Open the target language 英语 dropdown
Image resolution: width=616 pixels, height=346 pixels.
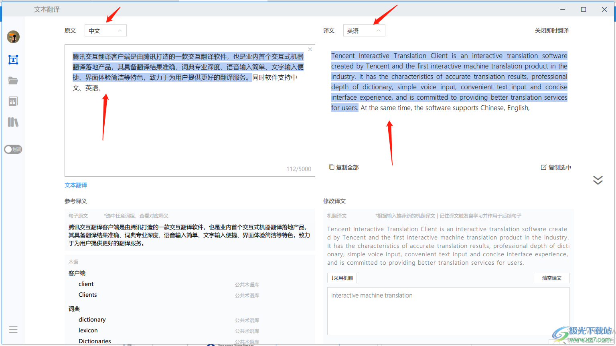[x=364, y=30]
